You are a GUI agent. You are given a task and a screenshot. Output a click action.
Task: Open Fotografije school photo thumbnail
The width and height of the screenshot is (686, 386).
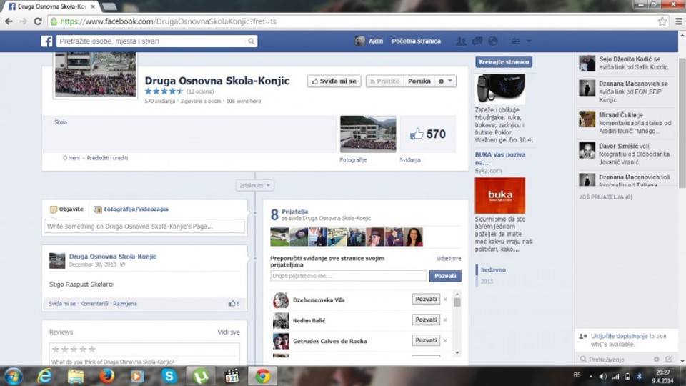coord(368,134)
